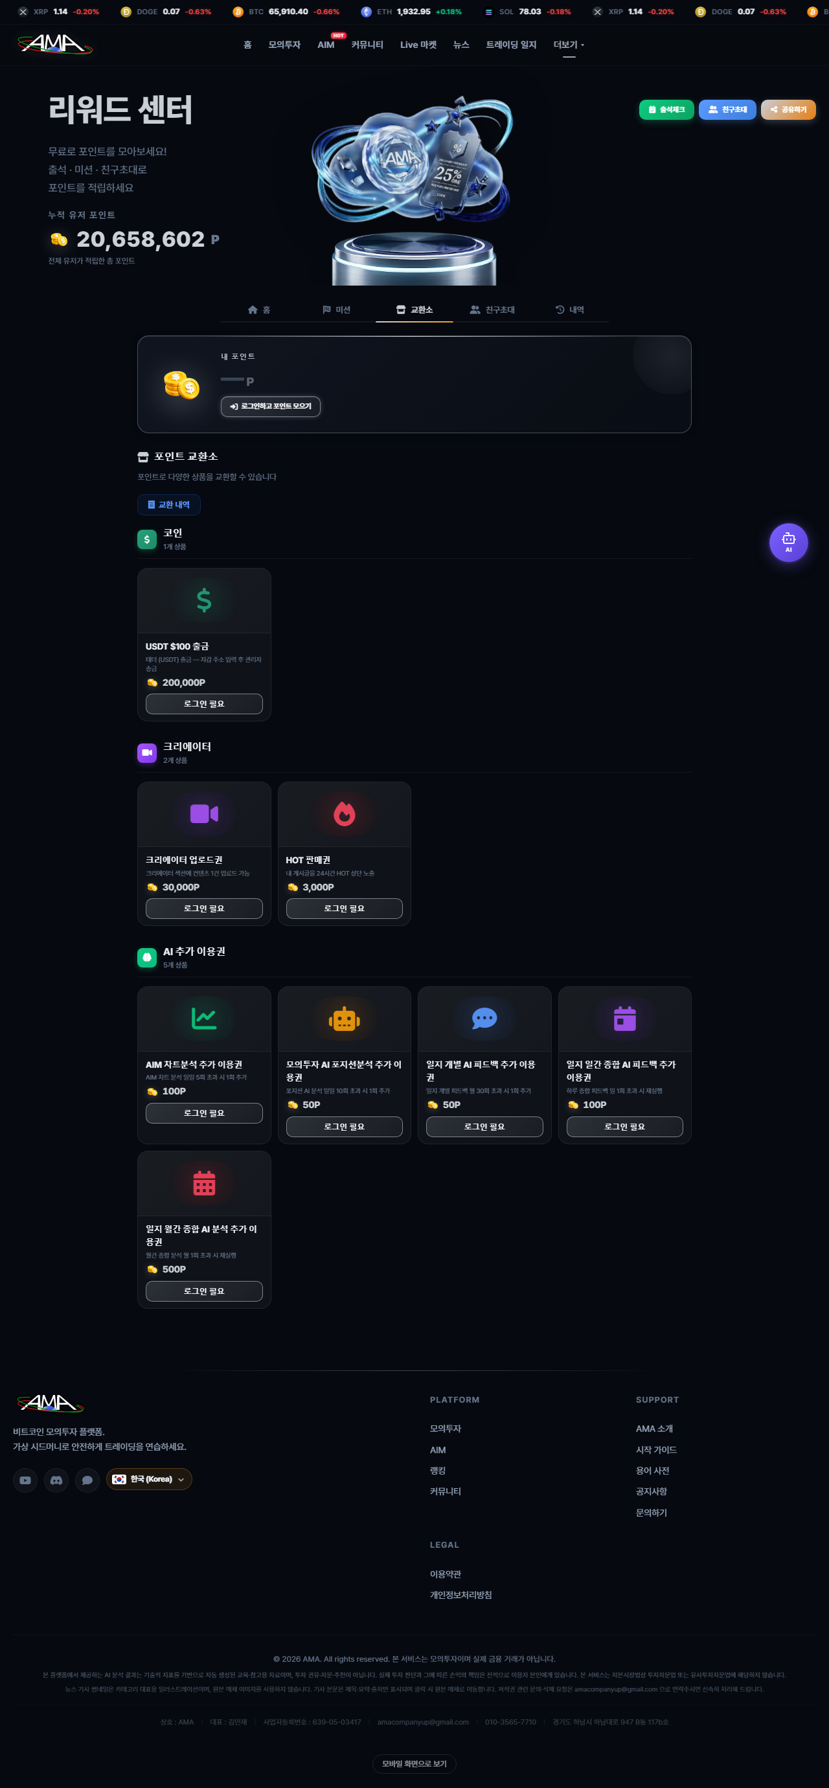Open AIM in the top navigation

(x=326, y=45)
